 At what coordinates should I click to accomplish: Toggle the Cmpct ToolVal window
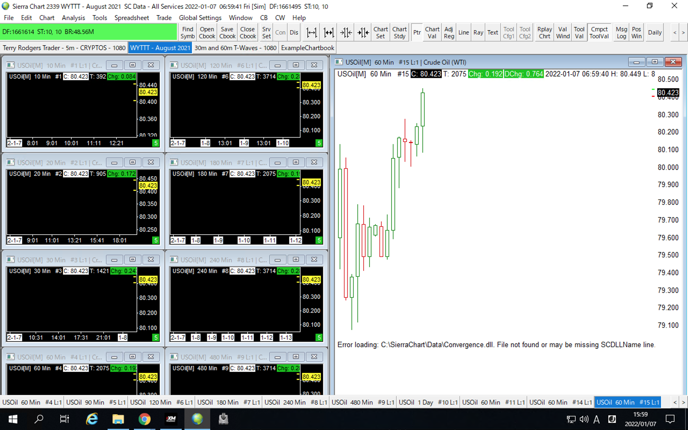tap(599, 33)
